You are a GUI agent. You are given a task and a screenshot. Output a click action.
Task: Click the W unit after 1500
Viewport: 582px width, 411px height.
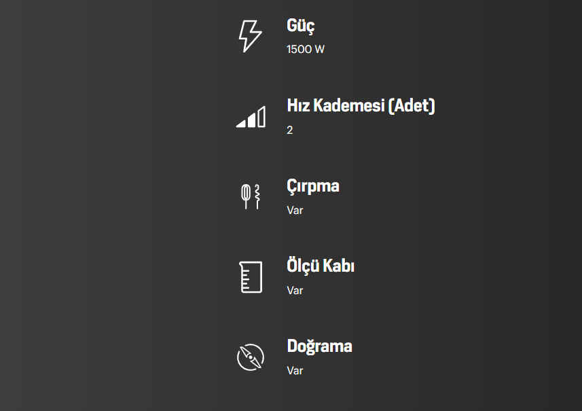coord(319,50)
